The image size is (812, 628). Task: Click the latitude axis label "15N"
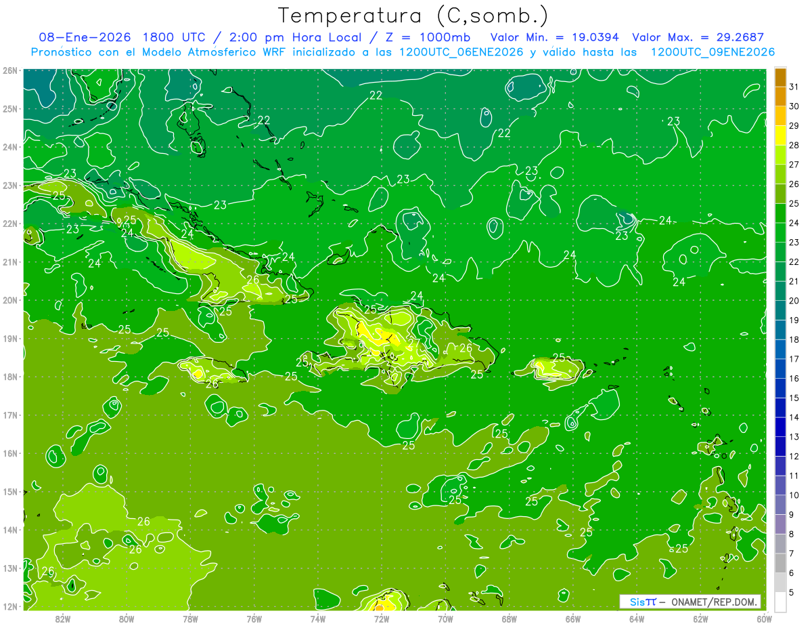coord(9,491)
